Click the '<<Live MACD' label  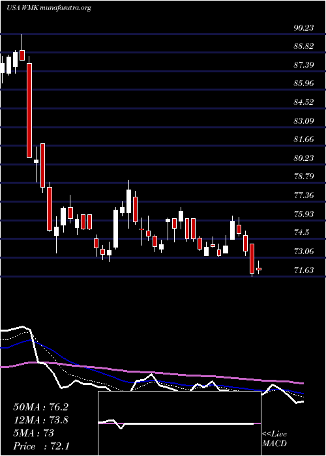(x=274, y=439)
